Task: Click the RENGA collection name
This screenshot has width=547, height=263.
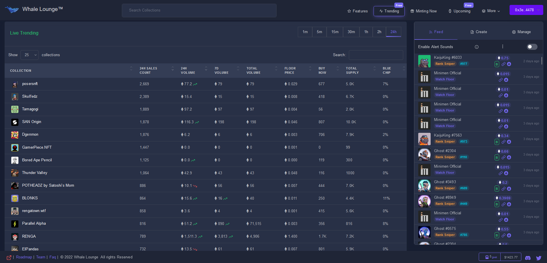Action: coord(29,236)
